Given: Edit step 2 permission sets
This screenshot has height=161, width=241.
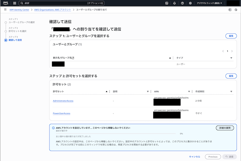Looking at the screenshot, I should tap(231, 76).
